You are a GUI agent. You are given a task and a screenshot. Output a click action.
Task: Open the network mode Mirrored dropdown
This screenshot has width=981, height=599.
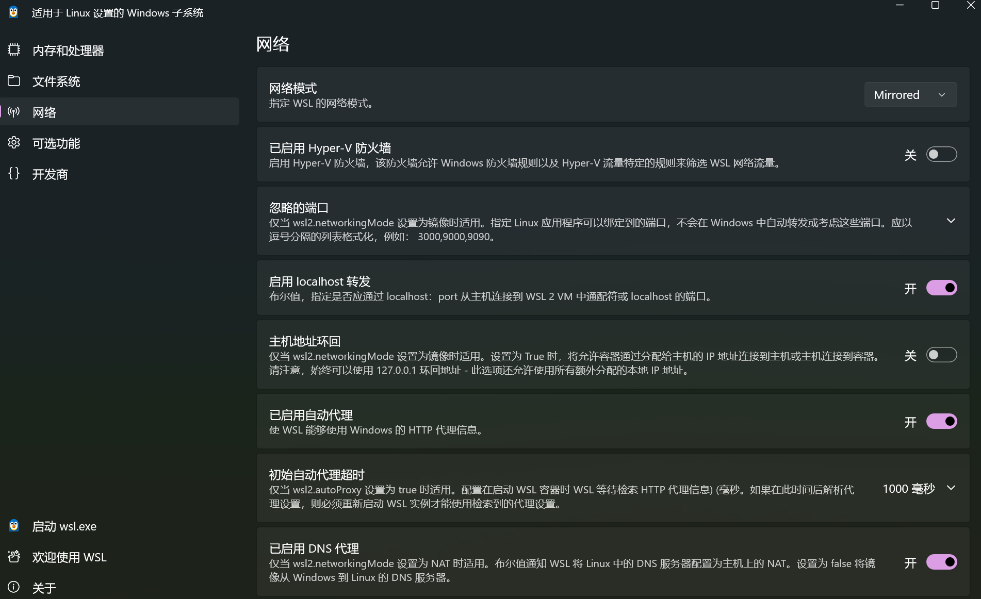pyautogui.click(x=910, y=95)
